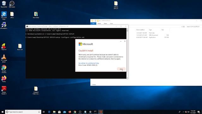Activate the microphone voice search icon
202x114 pixels.
coord(39,112)
